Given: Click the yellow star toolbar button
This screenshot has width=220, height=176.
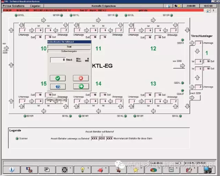Looking at the screenshot, I should 136,170.
